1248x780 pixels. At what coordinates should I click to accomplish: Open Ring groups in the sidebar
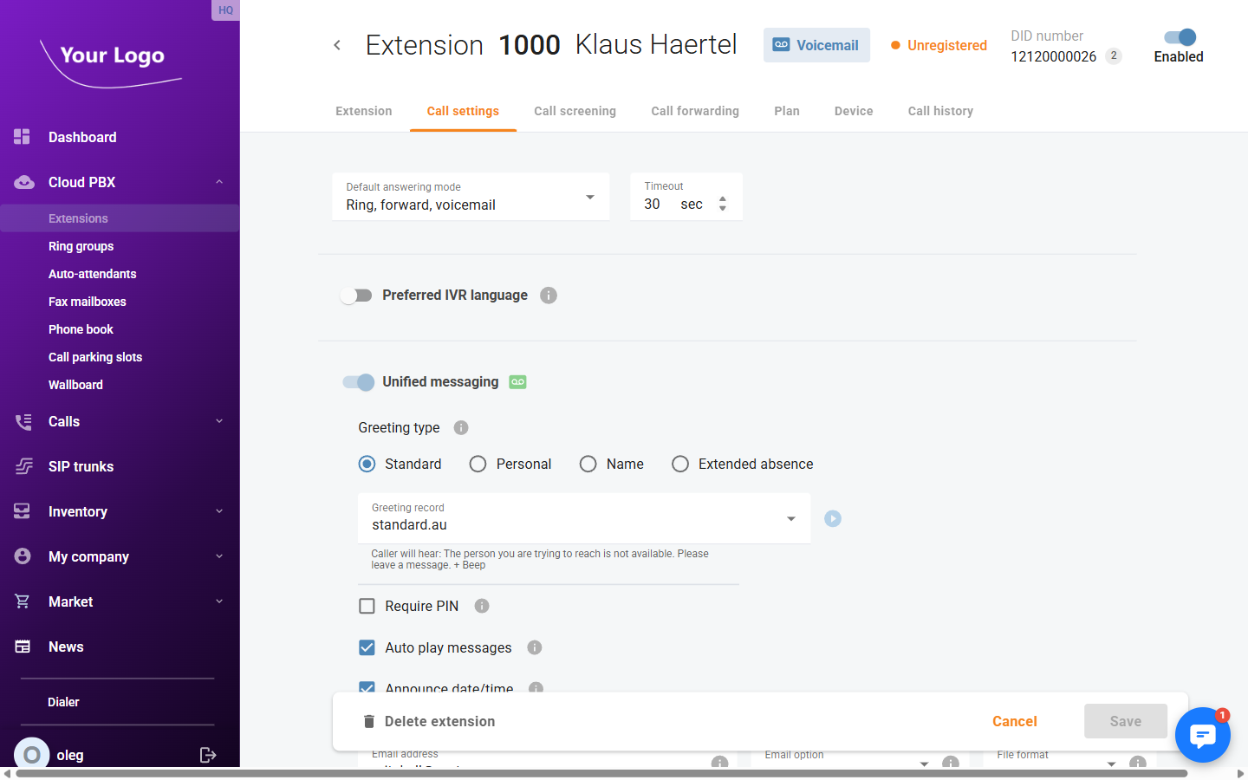point(81,246)
